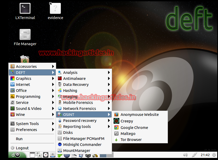
Task: Open the LXTerminal desktop icon
Action: click(x=25, y=8)
